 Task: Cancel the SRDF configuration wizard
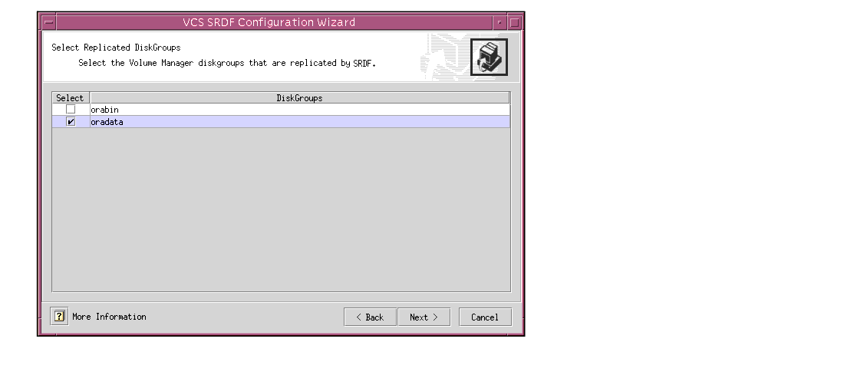[x=485, y=317]
